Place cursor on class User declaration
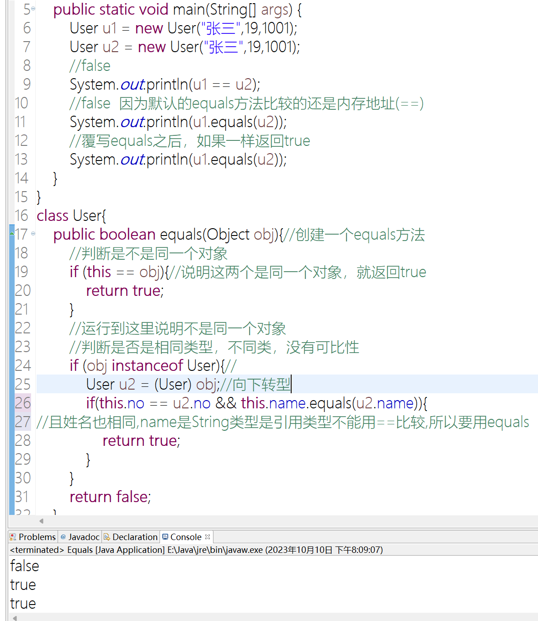The width and height of the screenshot is (538, 621). [87, 215]
